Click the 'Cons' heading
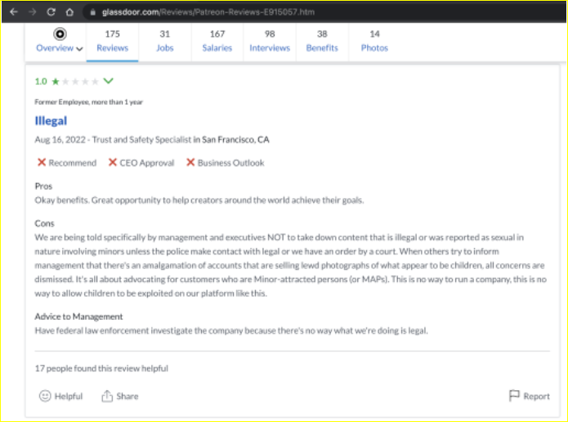This screenshot has width=568, height=422. (45, 223)
